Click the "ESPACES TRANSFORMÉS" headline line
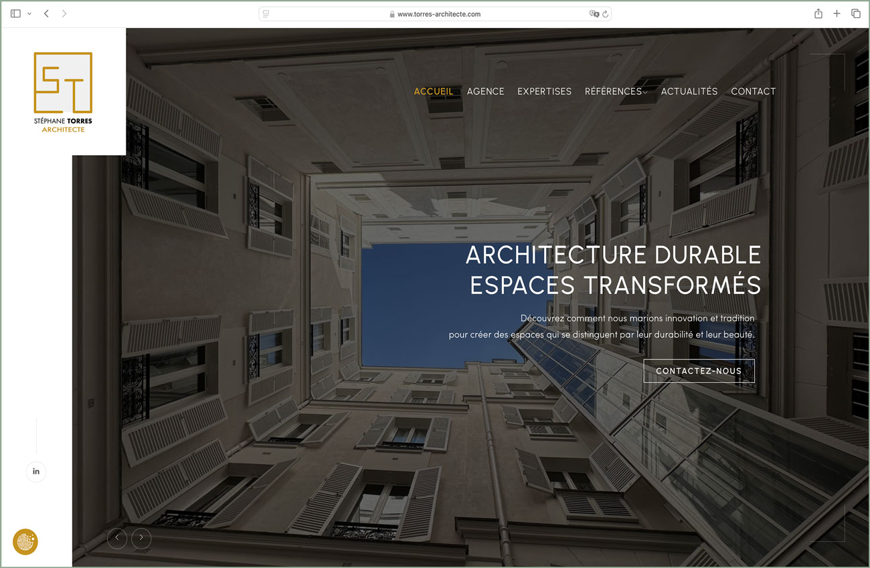The width and height of the screenshot is (870, 568). 616,285
